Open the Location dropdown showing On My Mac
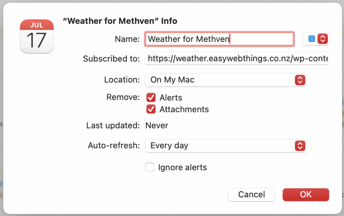This screenshot has height=216, width=344. 222,80
